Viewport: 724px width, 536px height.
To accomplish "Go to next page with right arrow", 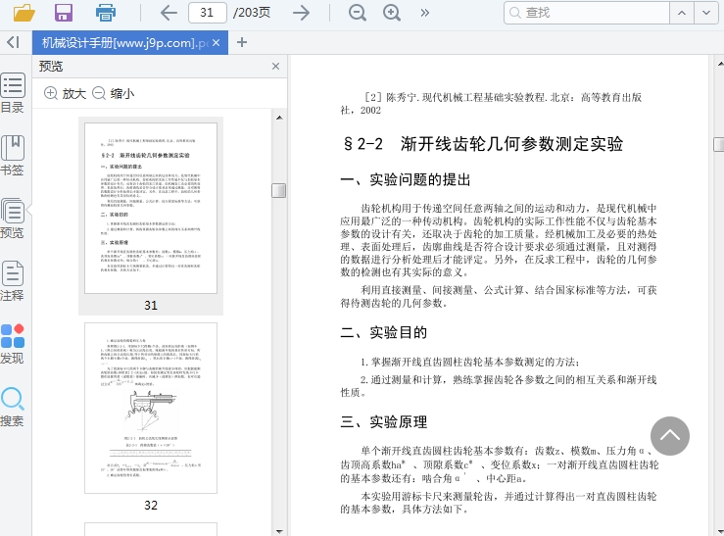I will tap(302, 13).
